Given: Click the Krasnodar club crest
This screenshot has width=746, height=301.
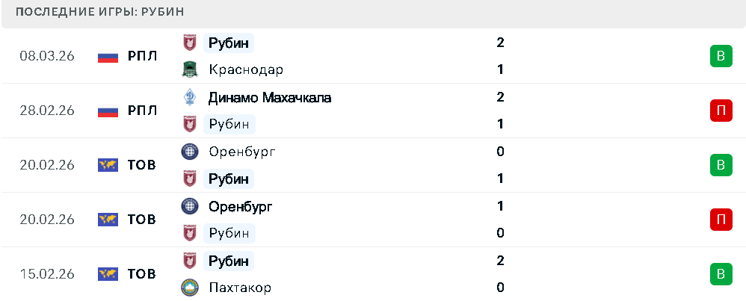Looking at the screenshot, I should [x=190, y=69].
